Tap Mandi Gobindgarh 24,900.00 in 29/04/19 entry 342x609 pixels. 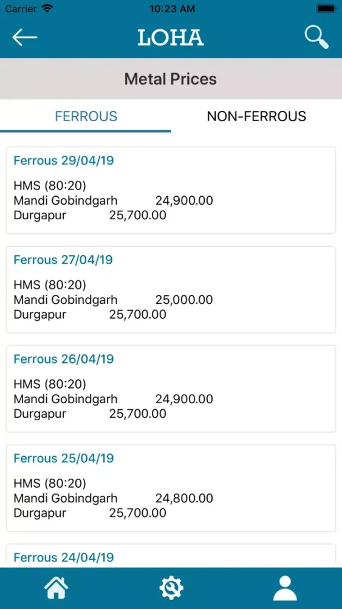113,201
